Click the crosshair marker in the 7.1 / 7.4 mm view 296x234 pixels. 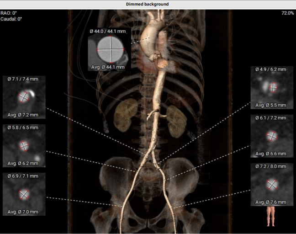[24, 97]
